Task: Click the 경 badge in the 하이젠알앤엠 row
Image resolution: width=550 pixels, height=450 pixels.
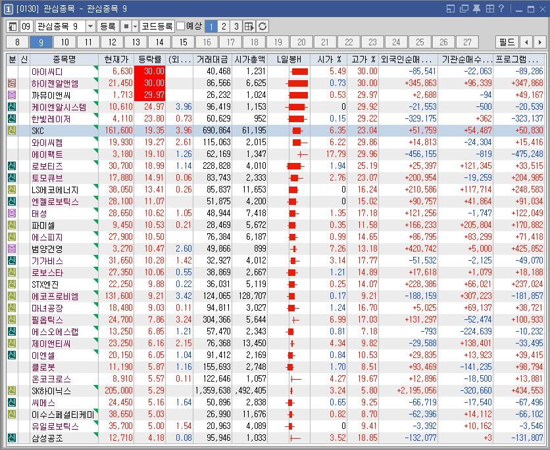Action: 12,83
